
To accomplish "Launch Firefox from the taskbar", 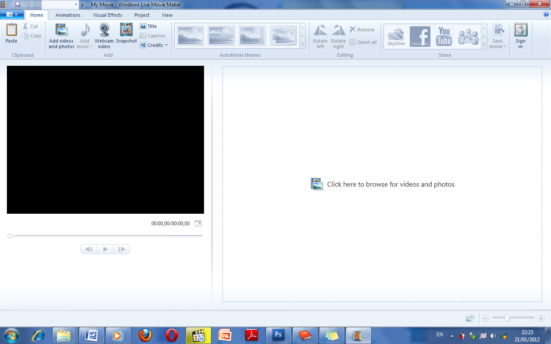I will (145, 335).
